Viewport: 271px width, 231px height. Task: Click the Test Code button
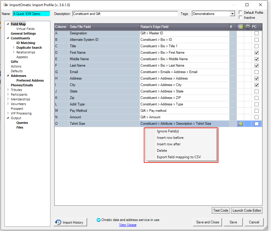tap(221, 210)
